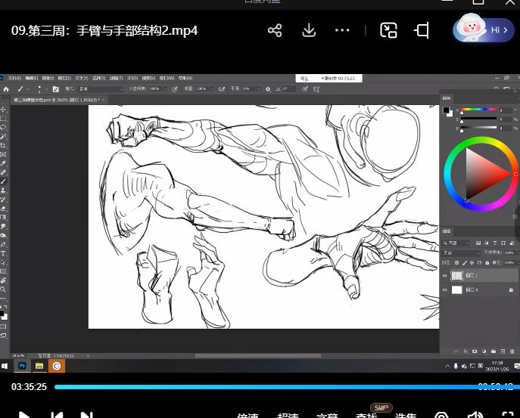Viewport: 520px width, 418px height.
Task: Open the 文件(F) menu in Photoshop
Action: [x=14, y=78]
